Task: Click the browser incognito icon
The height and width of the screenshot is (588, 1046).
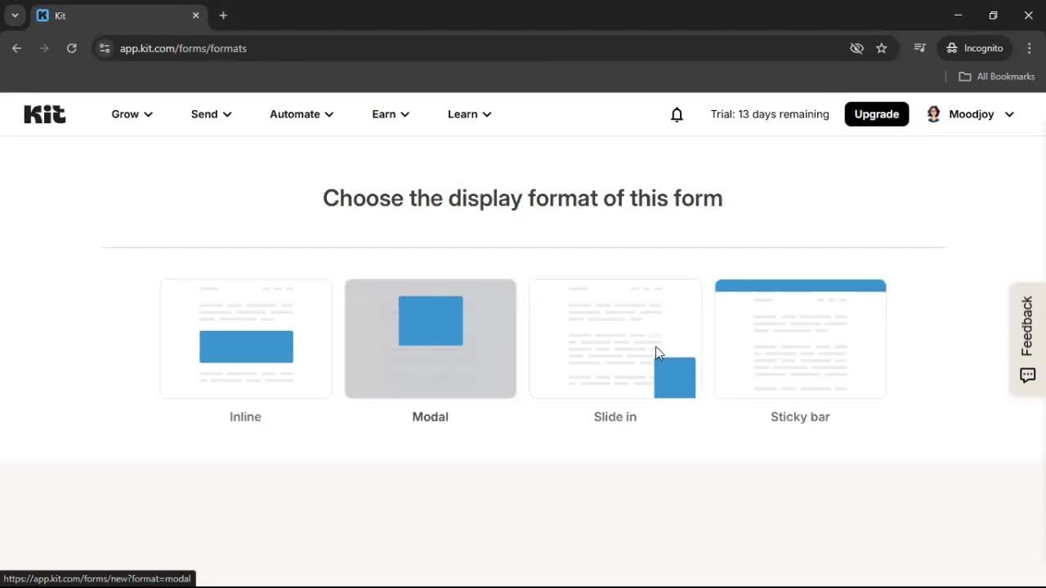Action: click(952, 48)
